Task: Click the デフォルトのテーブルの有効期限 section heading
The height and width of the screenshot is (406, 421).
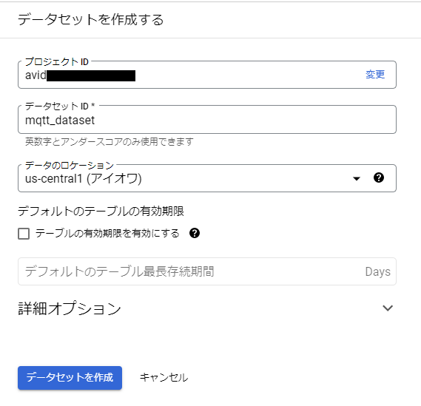Action: coord(101,212)
